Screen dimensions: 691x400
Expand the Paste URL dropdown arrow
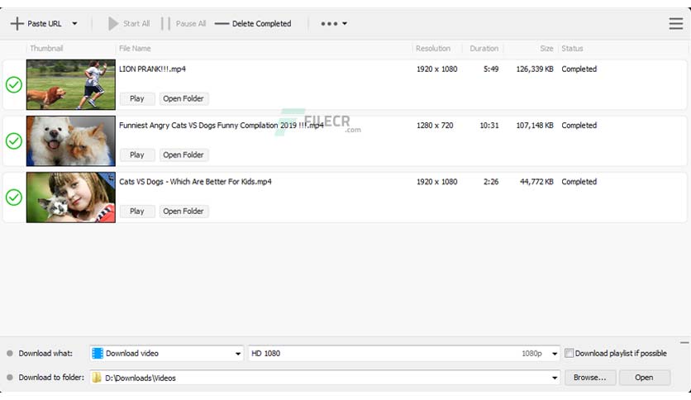74,24
